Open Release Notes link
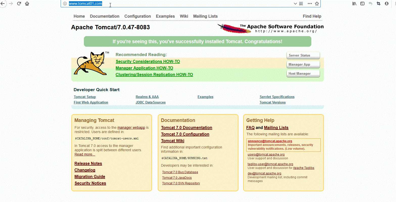 88,163
